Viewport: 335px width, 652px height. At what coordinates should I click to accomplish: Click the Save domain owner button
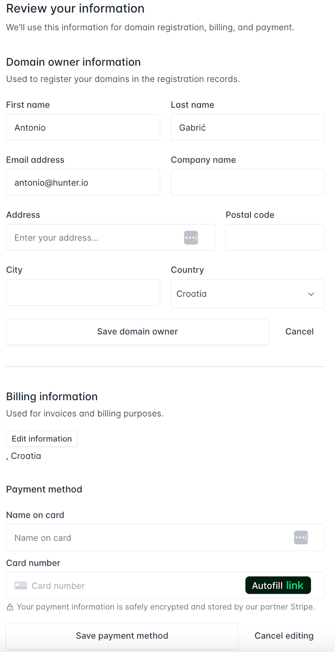(137, 332)
